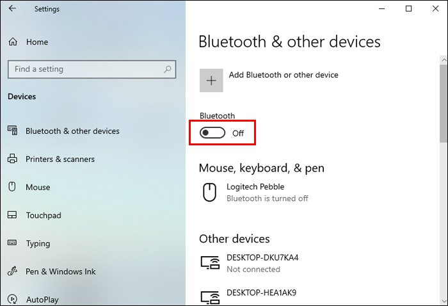Click the plus icon to add device
This screenshot has width=448, height=306.
[x=212, y=81]
